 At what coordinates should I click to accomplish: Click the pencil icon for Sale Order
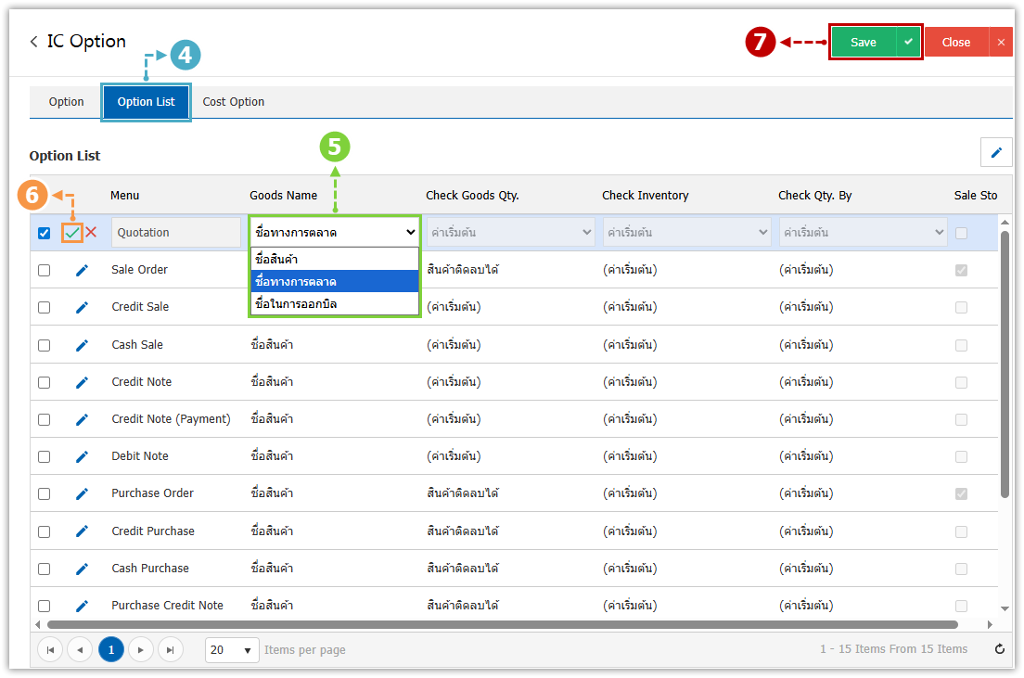click(82, 270)
